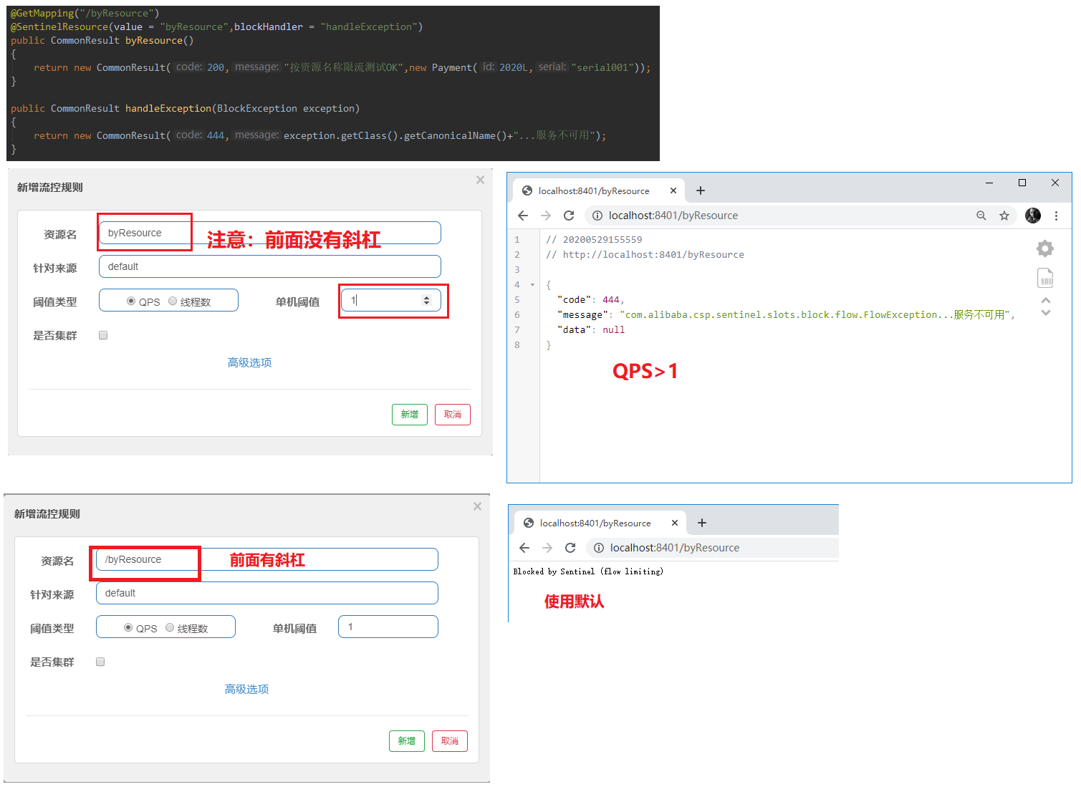Screen dimensions: 1081x787
Task: Click the 单机阈值 input in upper dialog
Action: tap(390, 301)
